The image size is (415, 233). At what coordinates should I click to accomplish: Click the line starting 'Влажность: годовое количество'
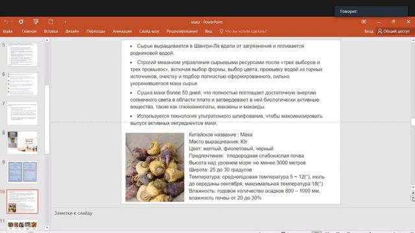[x=255, y=194]
